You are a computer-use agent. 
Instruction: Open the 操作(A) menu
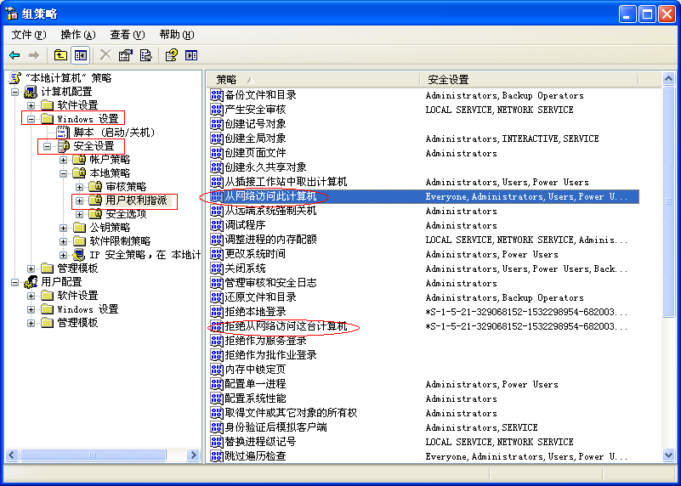pos(77,35)
